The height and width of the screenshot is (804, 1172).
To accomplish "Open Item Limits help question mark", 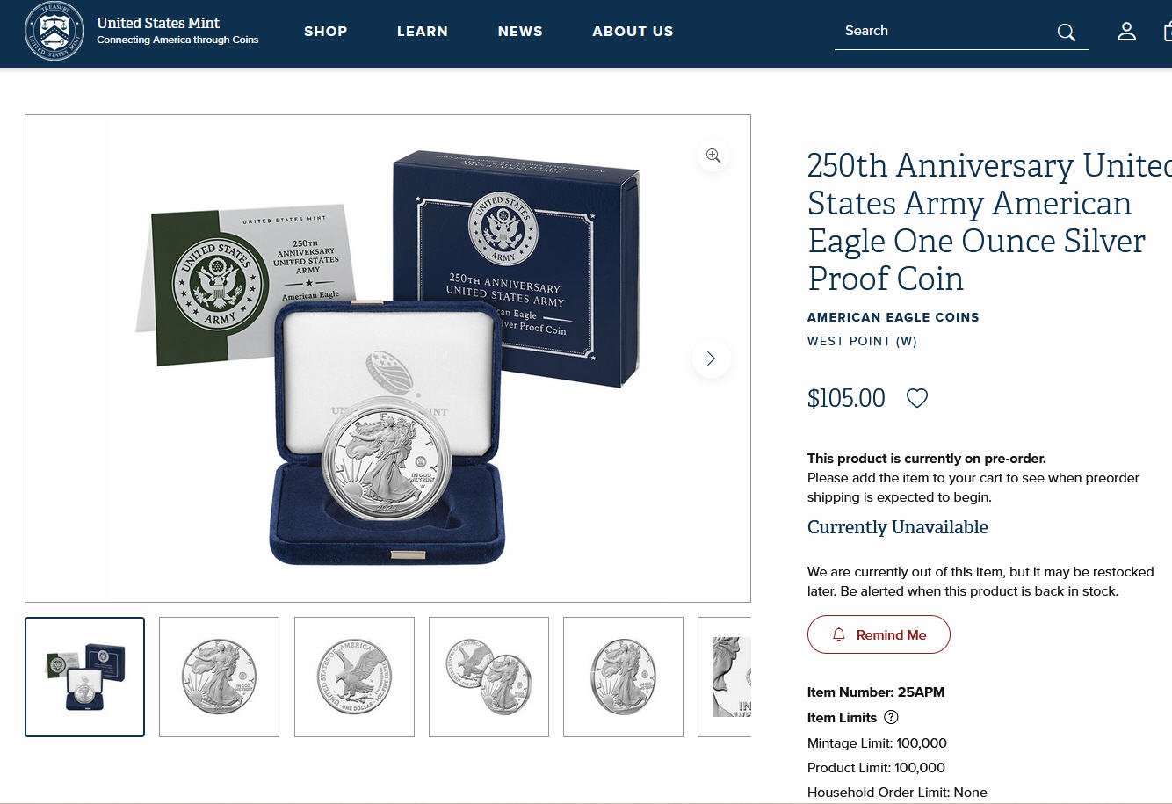I will click(891, 717).
